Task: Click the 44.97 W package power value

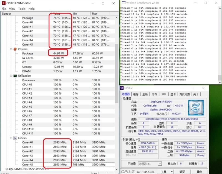Action: 59,53
